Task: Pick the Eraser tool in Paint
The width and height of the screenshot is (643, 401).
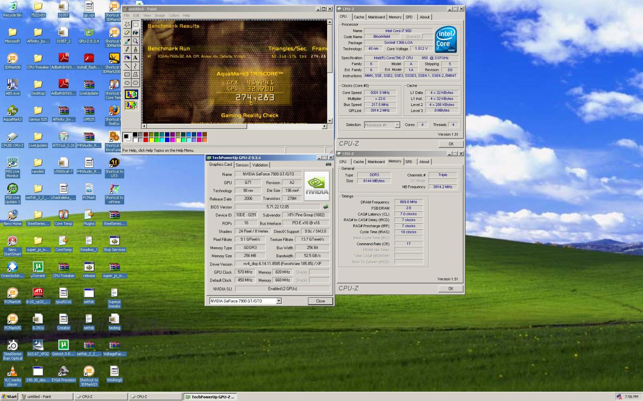Action: tap(127, 33)
